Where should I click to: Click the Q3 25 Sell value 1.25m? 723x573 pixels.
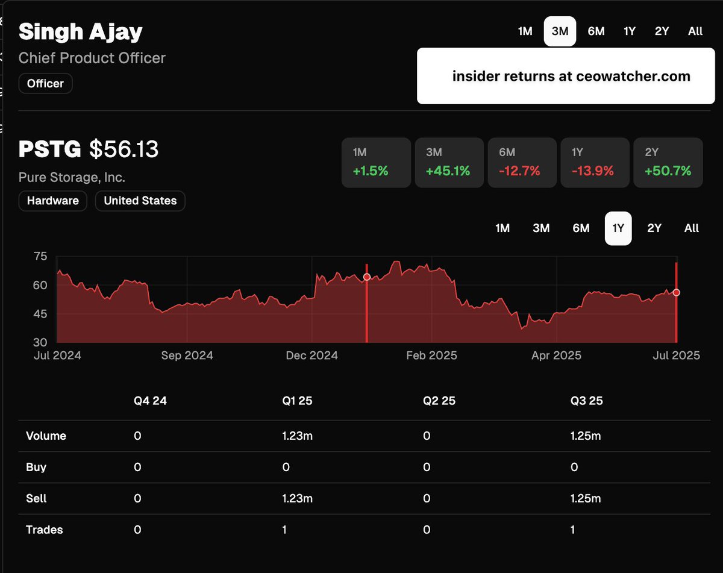point(586,498)
